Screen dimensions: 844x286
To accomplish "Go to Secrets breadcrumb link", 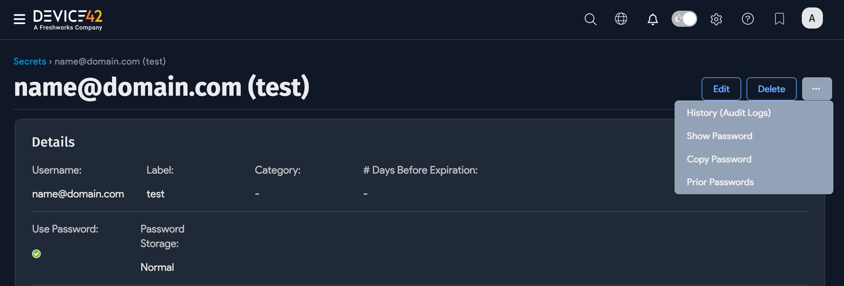I will pyautogui.click(x=30, y=61).
